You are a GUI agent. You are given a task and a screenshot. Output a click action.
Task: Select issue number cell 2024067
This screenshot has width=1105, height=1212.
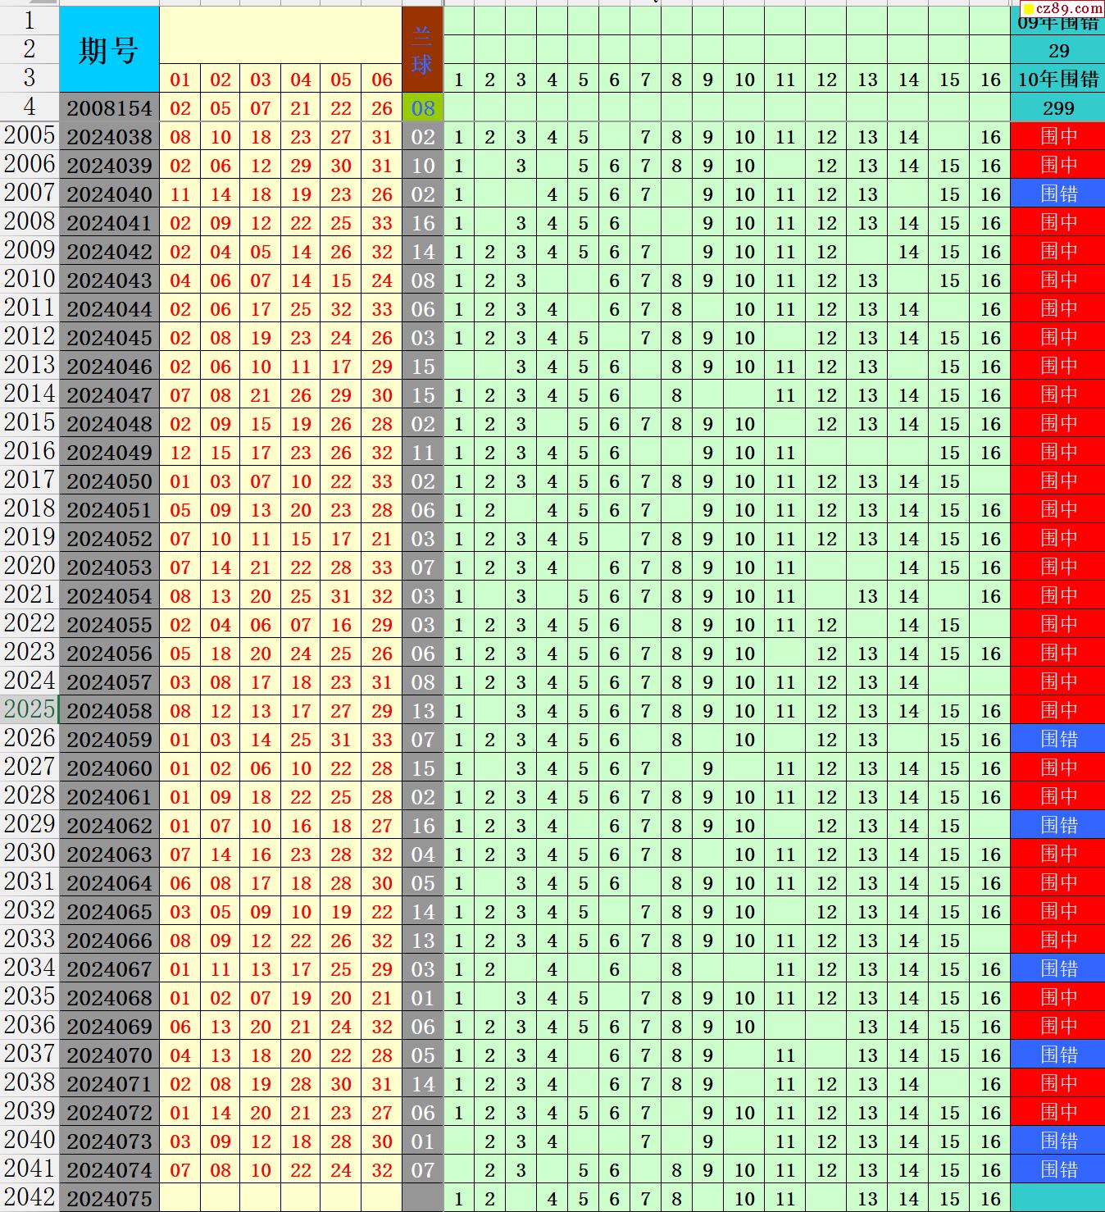pyautogui.click(x=109, y=968)
